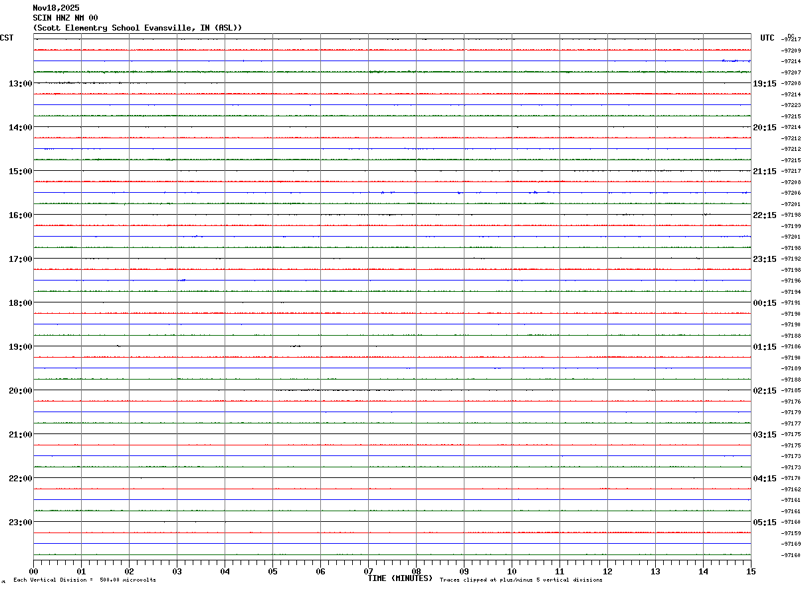804x589 pixels.
Task: Select the 20:00 CST hour label
Action: 20,391
